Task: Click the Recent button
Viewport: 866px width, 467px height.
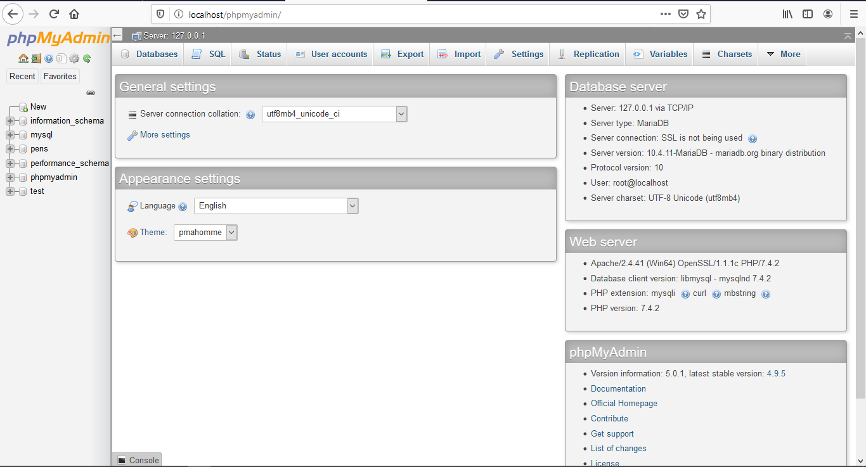Action: tap(22, 77)
